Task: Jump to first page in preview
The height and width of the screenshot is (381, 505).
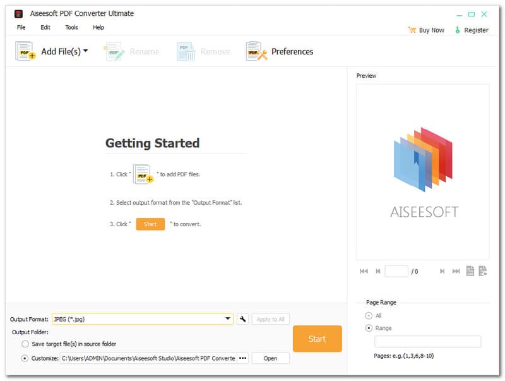Action: coord(364,271)
